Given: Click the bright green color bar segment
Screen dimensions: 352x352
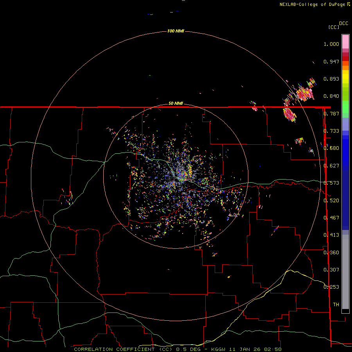Looking at the screenshot, I should (345, 107).
